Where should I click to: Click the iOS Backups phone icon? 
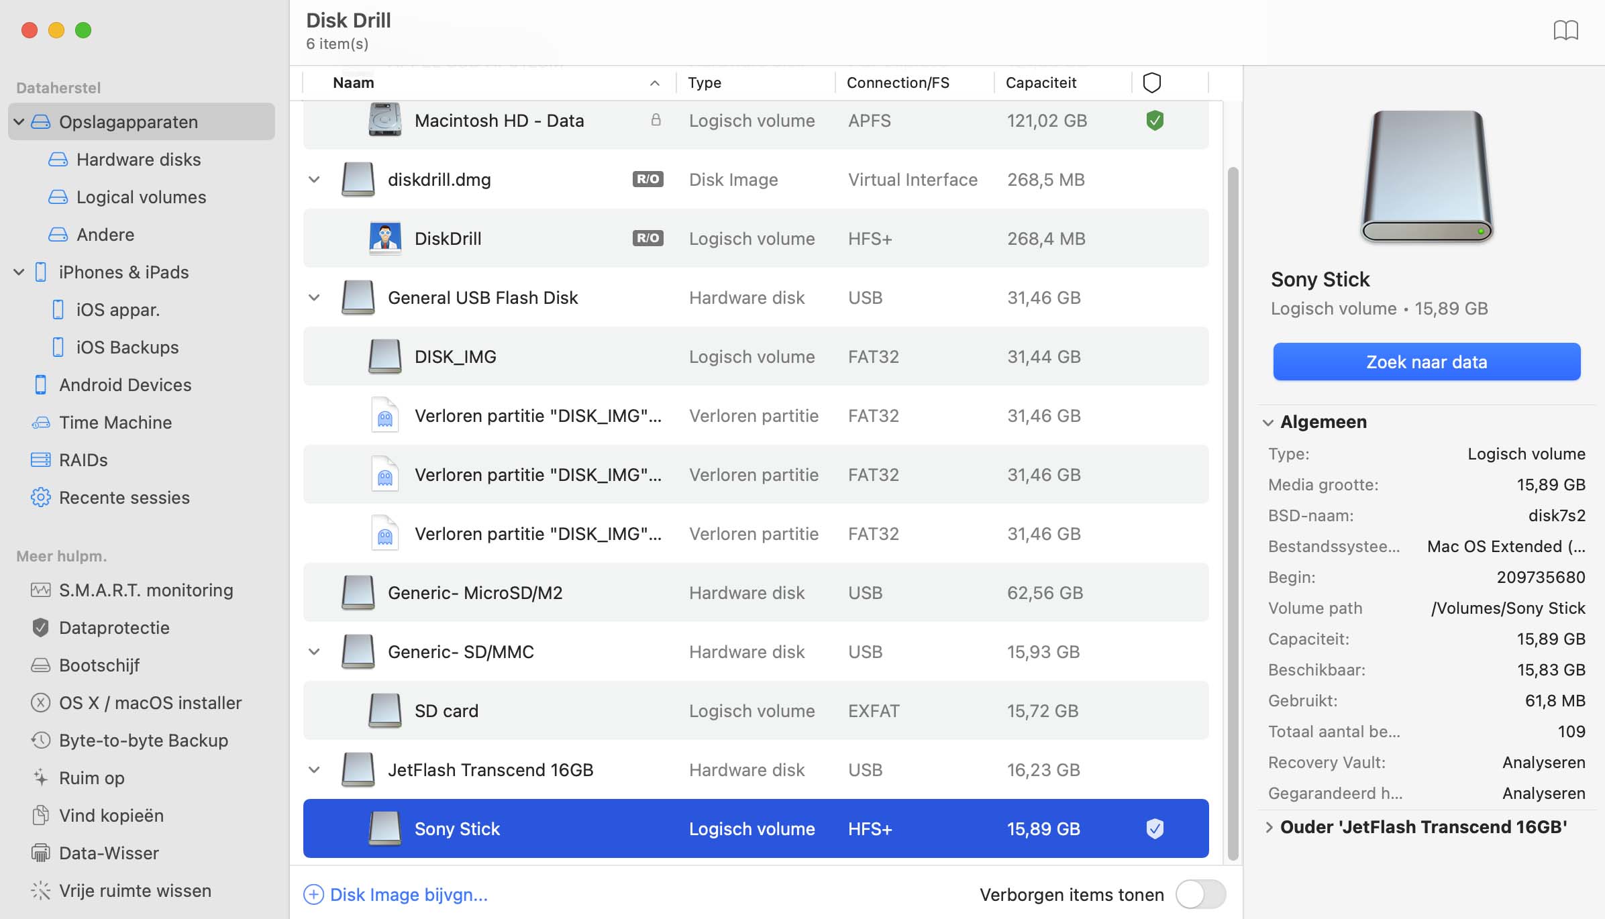pyautogui.click(x=58, y=347)
